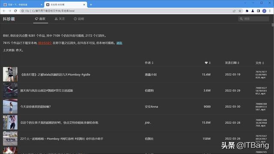Image resolution: width=274 pixels, height=154 pixels.
Task: Open thumbnail of the 安安Anna video
Action: point(10,107)
